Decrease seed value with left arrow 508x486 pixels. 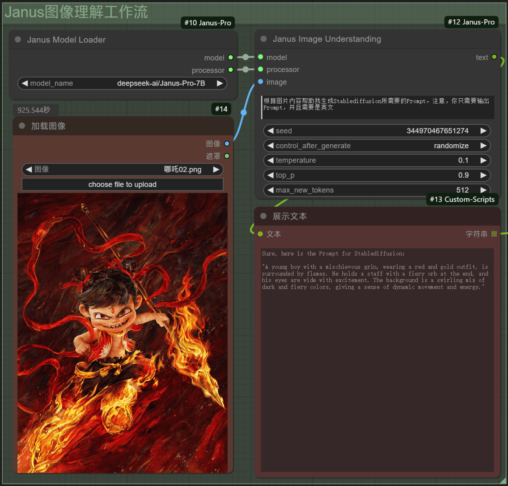coord(270,131)
